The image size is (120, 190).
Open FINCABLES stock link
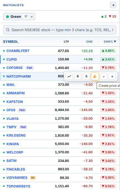click(x=16, y=169)
